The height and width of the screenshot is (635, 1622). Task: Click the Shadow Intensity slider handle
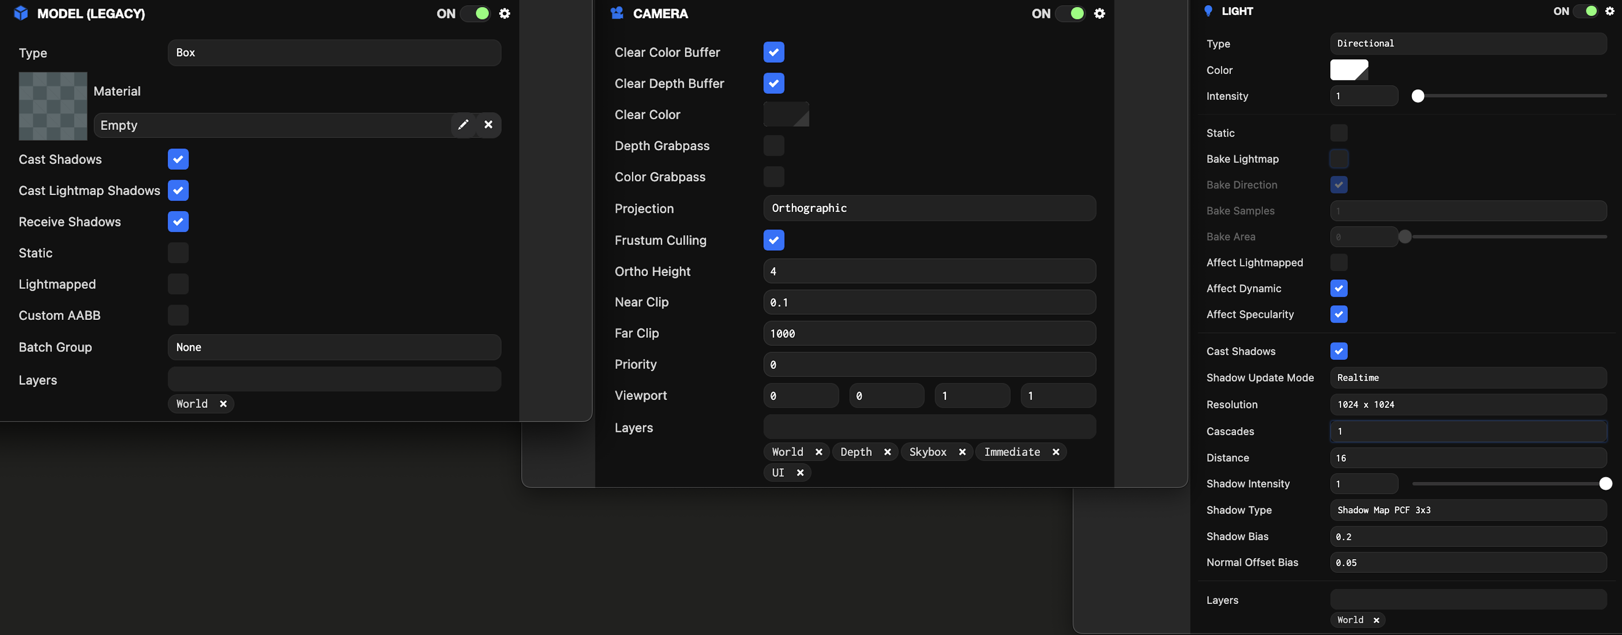click(x=1605, y=483)
